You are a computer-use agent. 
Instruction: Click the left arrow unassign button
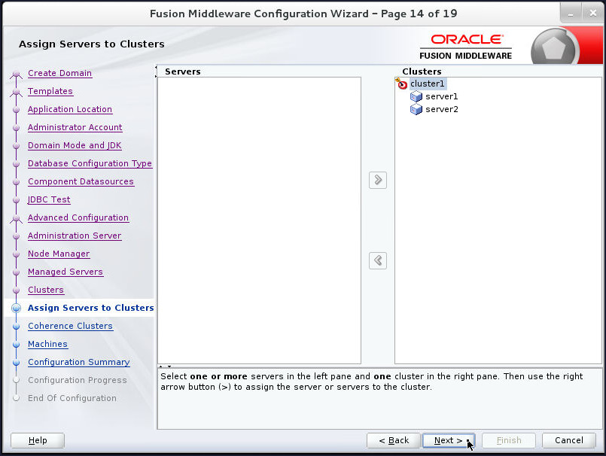[x=377, y=260]
